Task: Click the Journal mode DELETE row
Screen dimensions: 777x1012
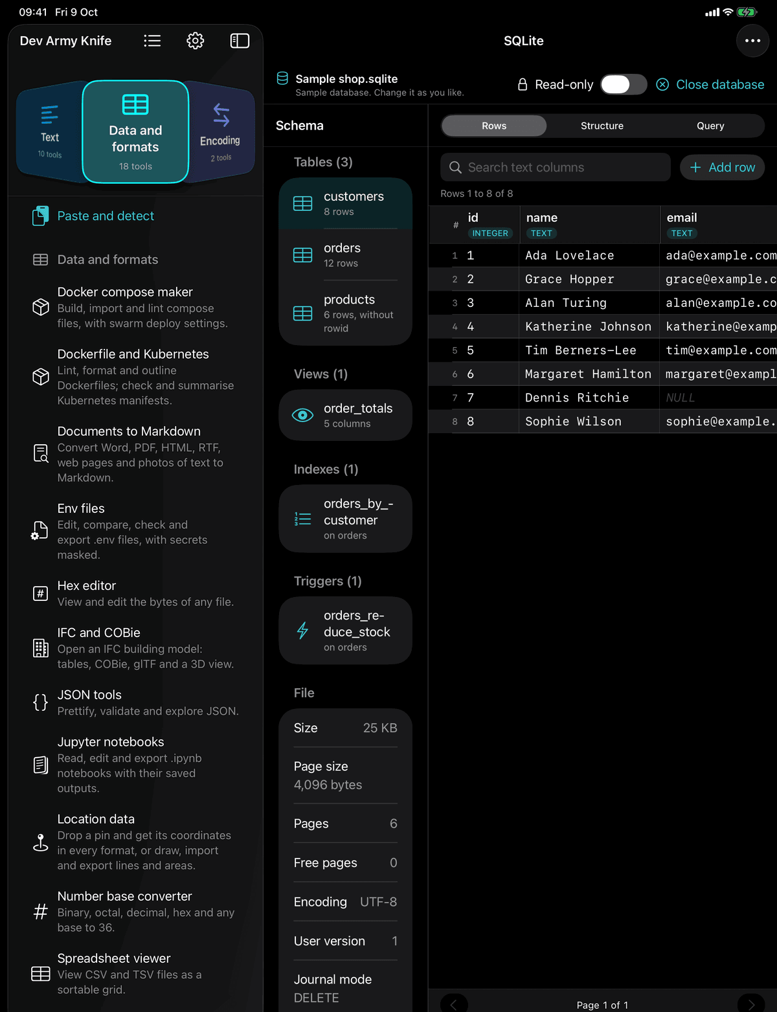Action: pos(345,989)
